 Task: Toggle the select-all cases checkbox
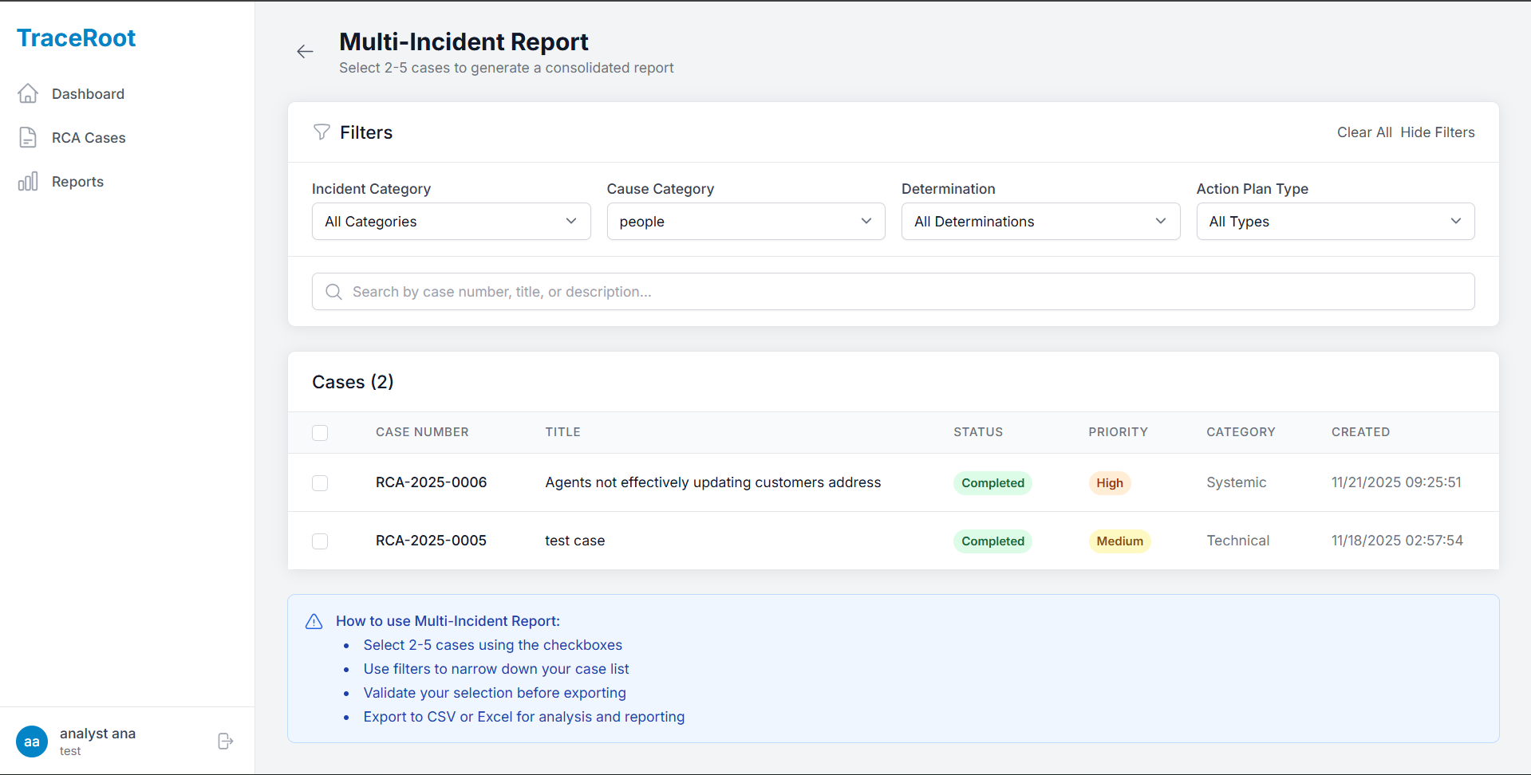point(320,433)
